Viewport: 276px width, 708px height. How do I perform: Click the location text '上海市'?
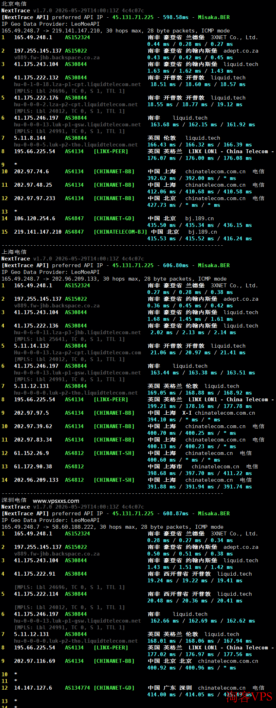point(173,467)
